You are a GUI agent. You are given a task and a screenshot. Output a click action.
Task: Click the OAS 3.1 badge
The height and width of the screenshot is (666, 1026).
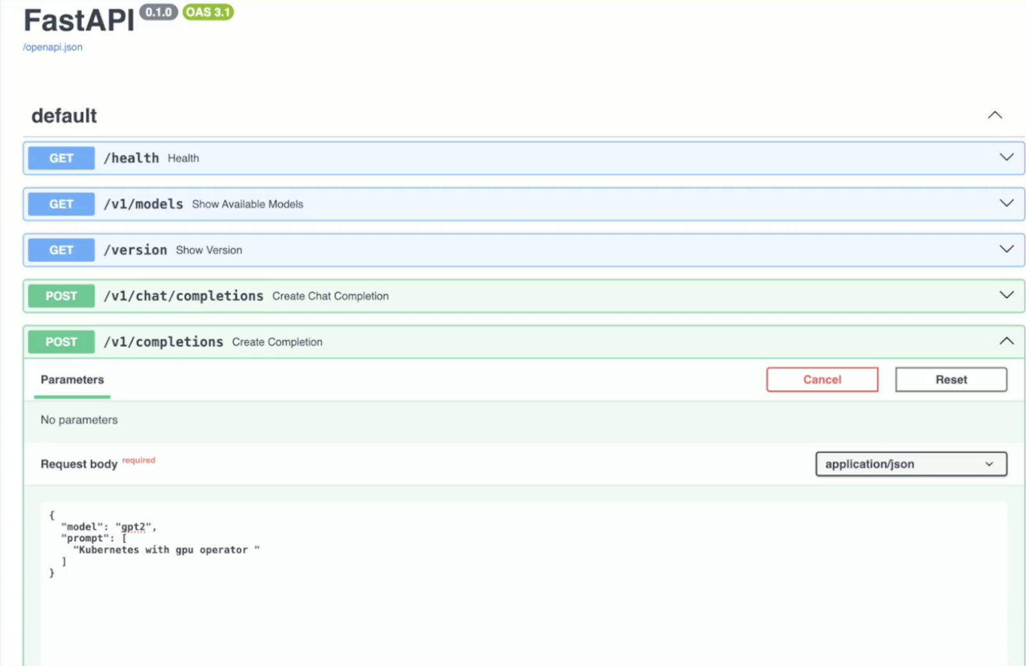[208, 12]
